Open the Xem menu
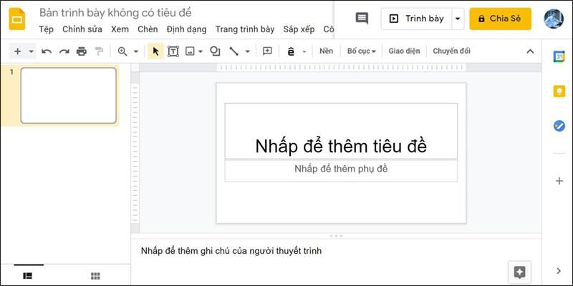573x286 pixels. (x=120, y=29)
